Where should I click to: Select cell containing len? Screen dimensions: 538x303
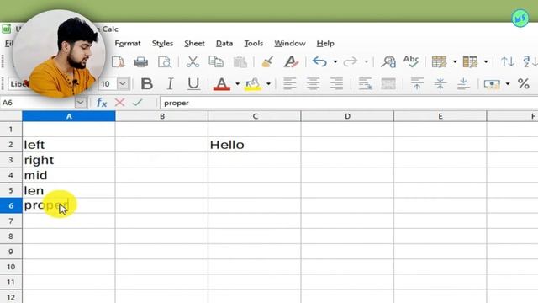pos(69,190)
